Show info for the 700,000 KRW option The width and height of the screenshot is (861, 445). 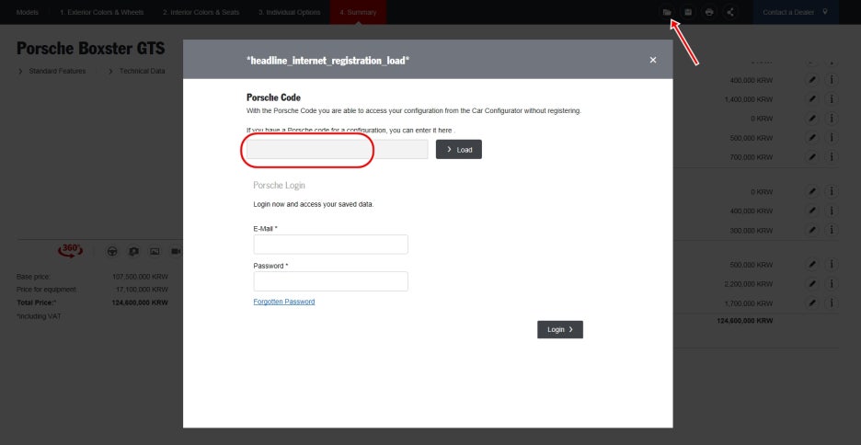click(x=832, y=157)
